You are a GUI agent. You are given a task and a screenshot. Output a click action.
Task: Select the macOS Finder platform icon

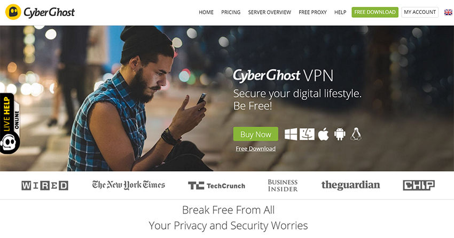[307, 134]
